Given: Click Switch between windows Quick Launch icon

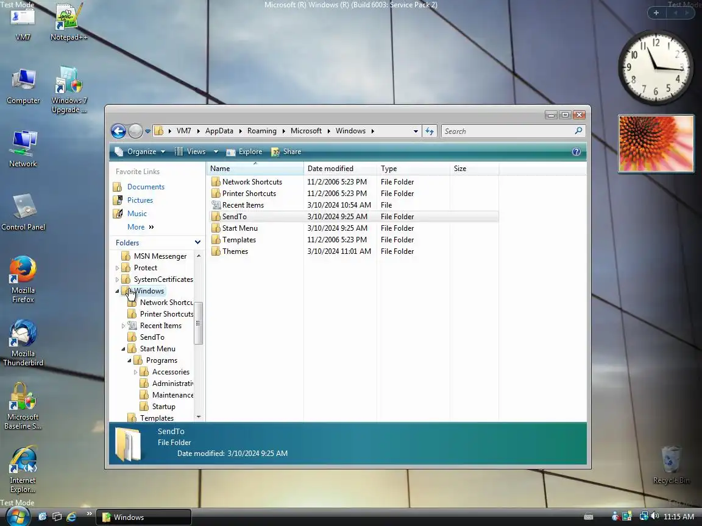Looking at the screenshot, I should [x=57, y=517].
